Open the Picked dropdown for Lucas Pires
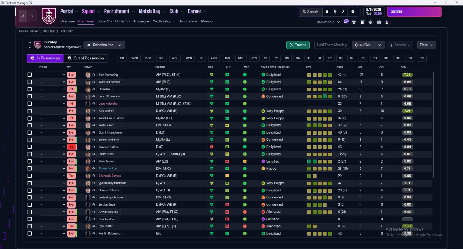Image resolution: width=463 pixels, height=249 pixels. pyautogui.click(x=52, y=154)
